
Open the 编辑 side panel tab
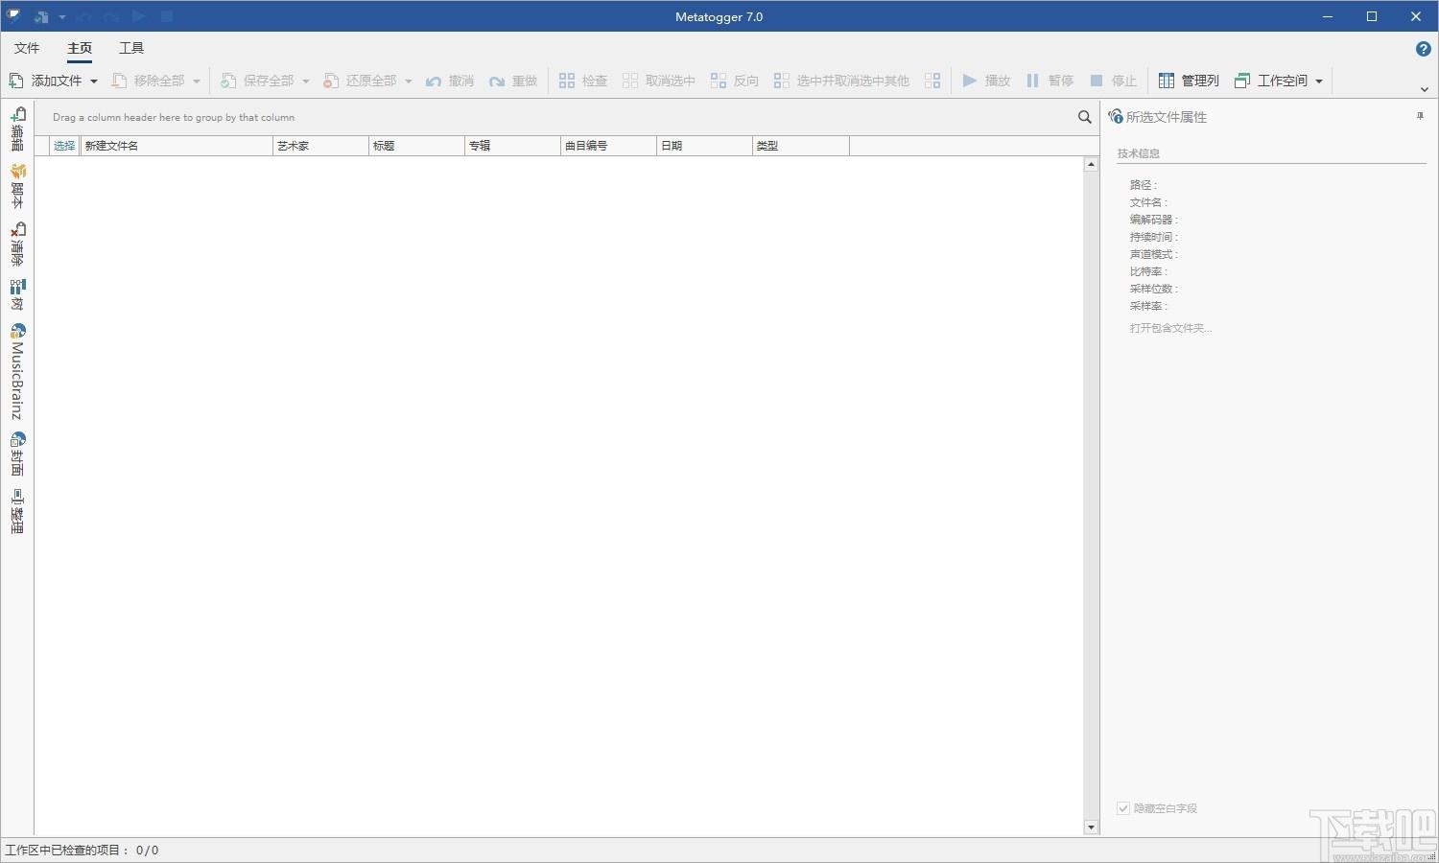point(17,129)
